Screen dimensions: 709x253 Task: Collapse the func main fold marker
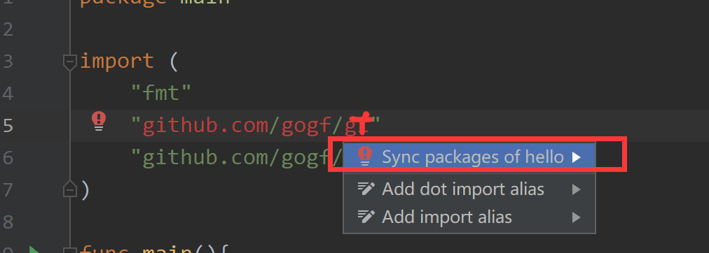point(69,250)
